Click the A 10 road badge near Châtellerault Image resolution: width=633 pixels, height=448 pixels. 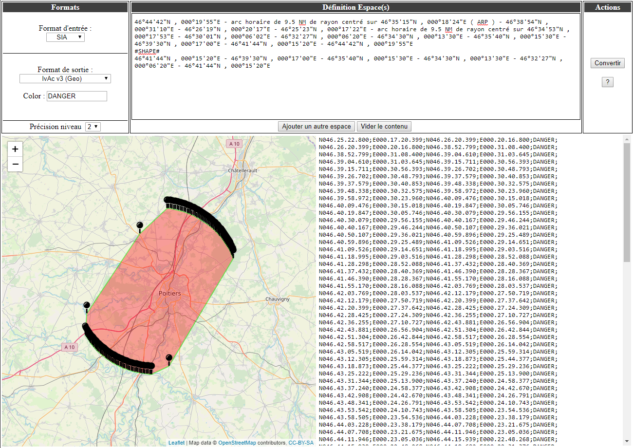(234, 144)
